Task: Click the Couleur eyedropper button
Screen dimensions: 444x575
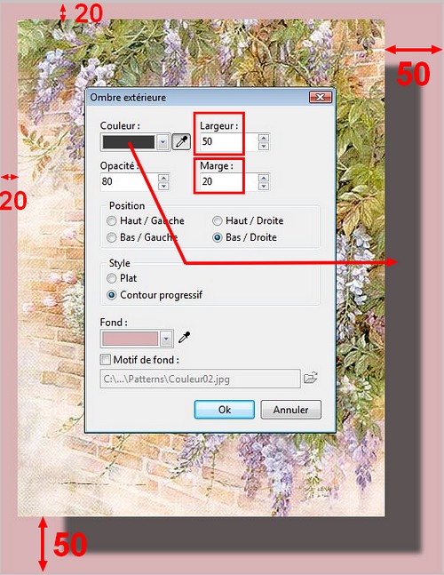Action: [181, 142]
